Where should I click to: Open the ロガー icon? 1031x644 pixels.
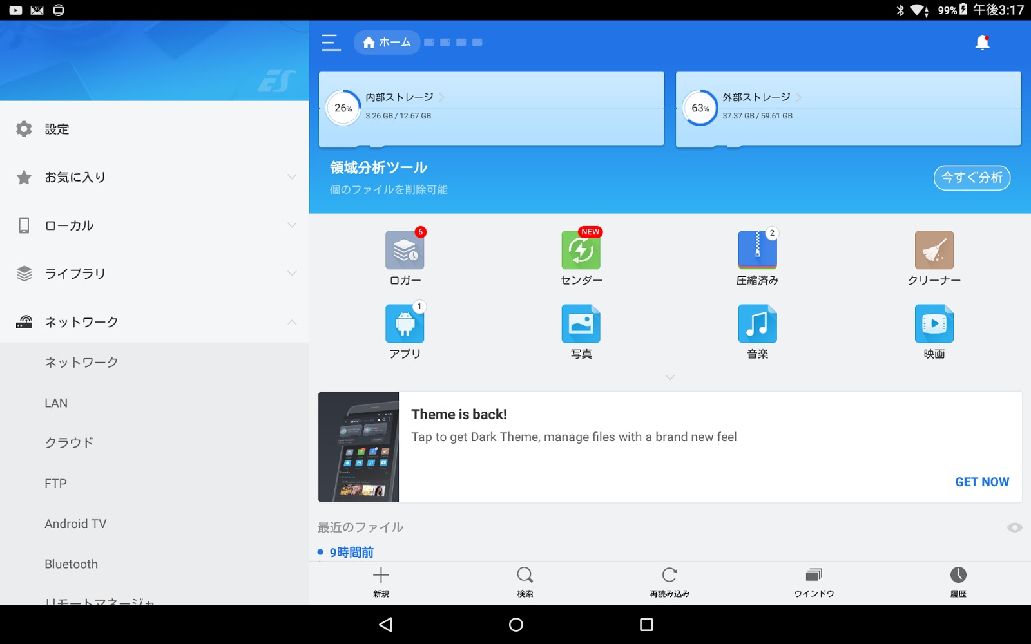pyautogui.click(x=405, y=250)
